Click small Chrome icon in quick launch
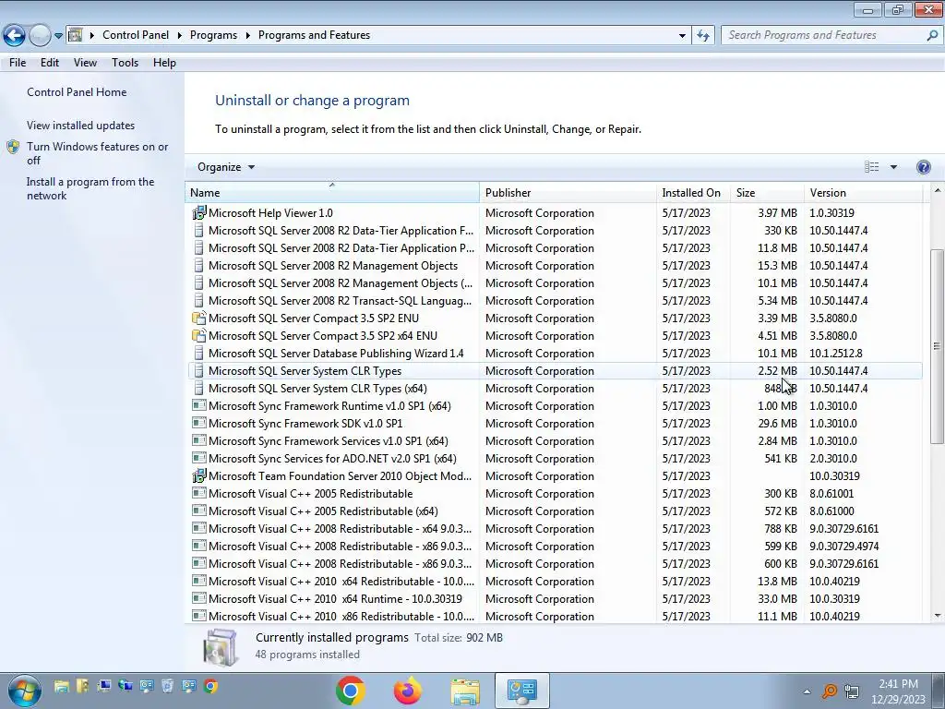Image resolution: width=945 pixels, height=709 pixels. point(211,686)
